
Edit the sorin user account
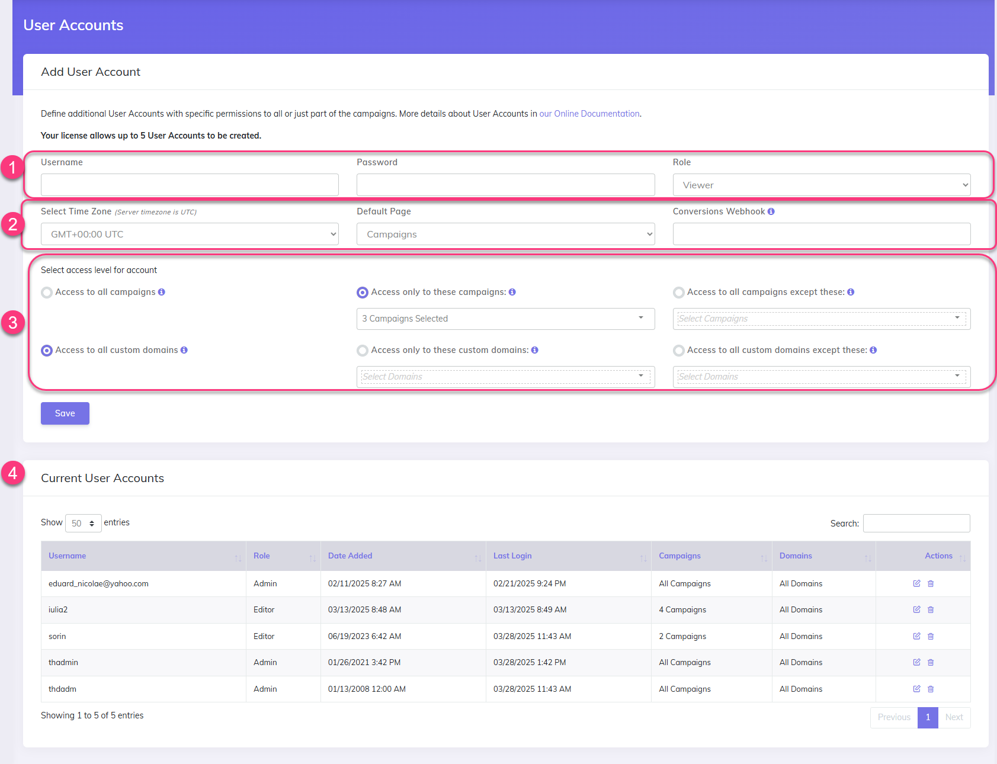click(x=916, y=636)
